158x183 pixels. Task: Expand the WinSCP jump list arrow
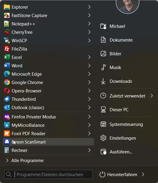tap(89, 40)
